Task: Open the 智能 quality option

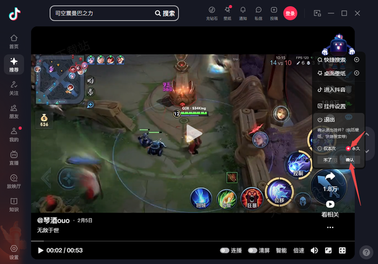Action: (282, 251)
